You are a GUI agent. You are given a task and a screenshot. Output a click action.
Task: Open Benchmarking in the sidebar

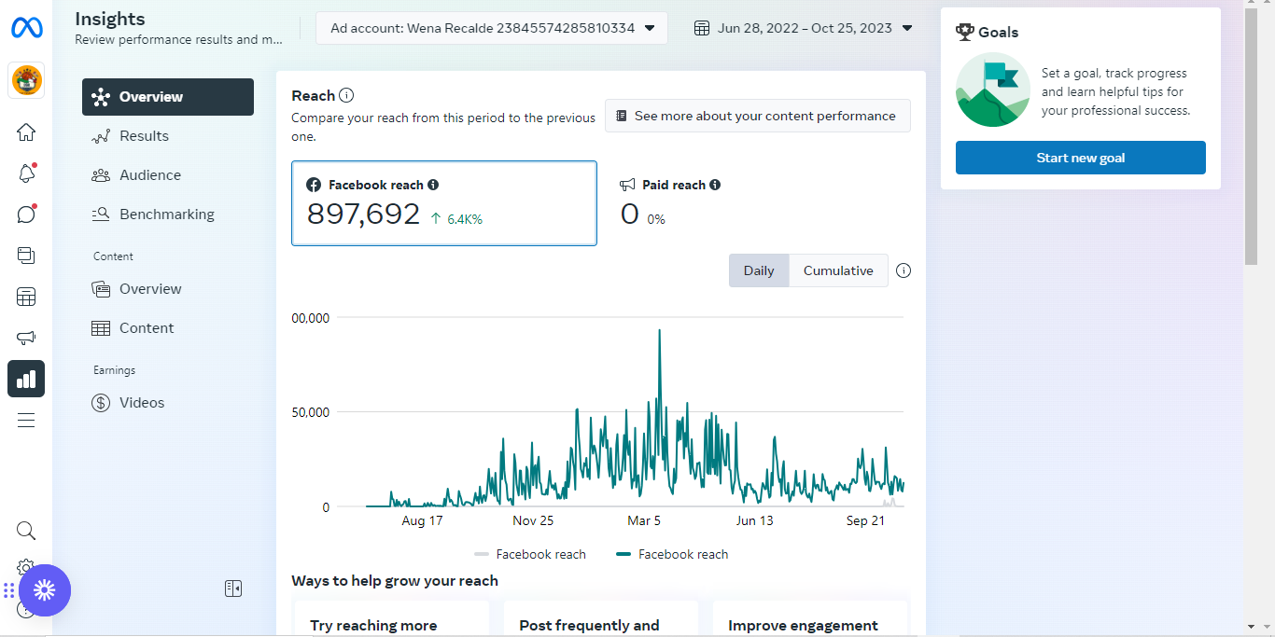click(166, 215)
